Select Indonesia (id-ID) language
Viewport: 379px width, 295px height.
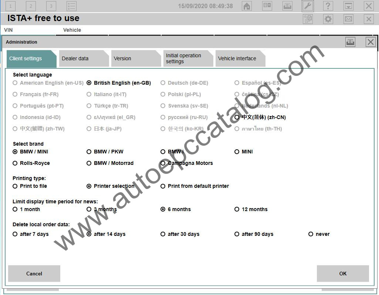[x=37, y=117]
